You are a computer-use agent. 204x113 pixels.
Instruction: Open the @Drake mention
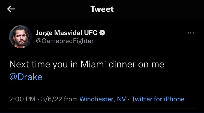(x=26, y=77)
